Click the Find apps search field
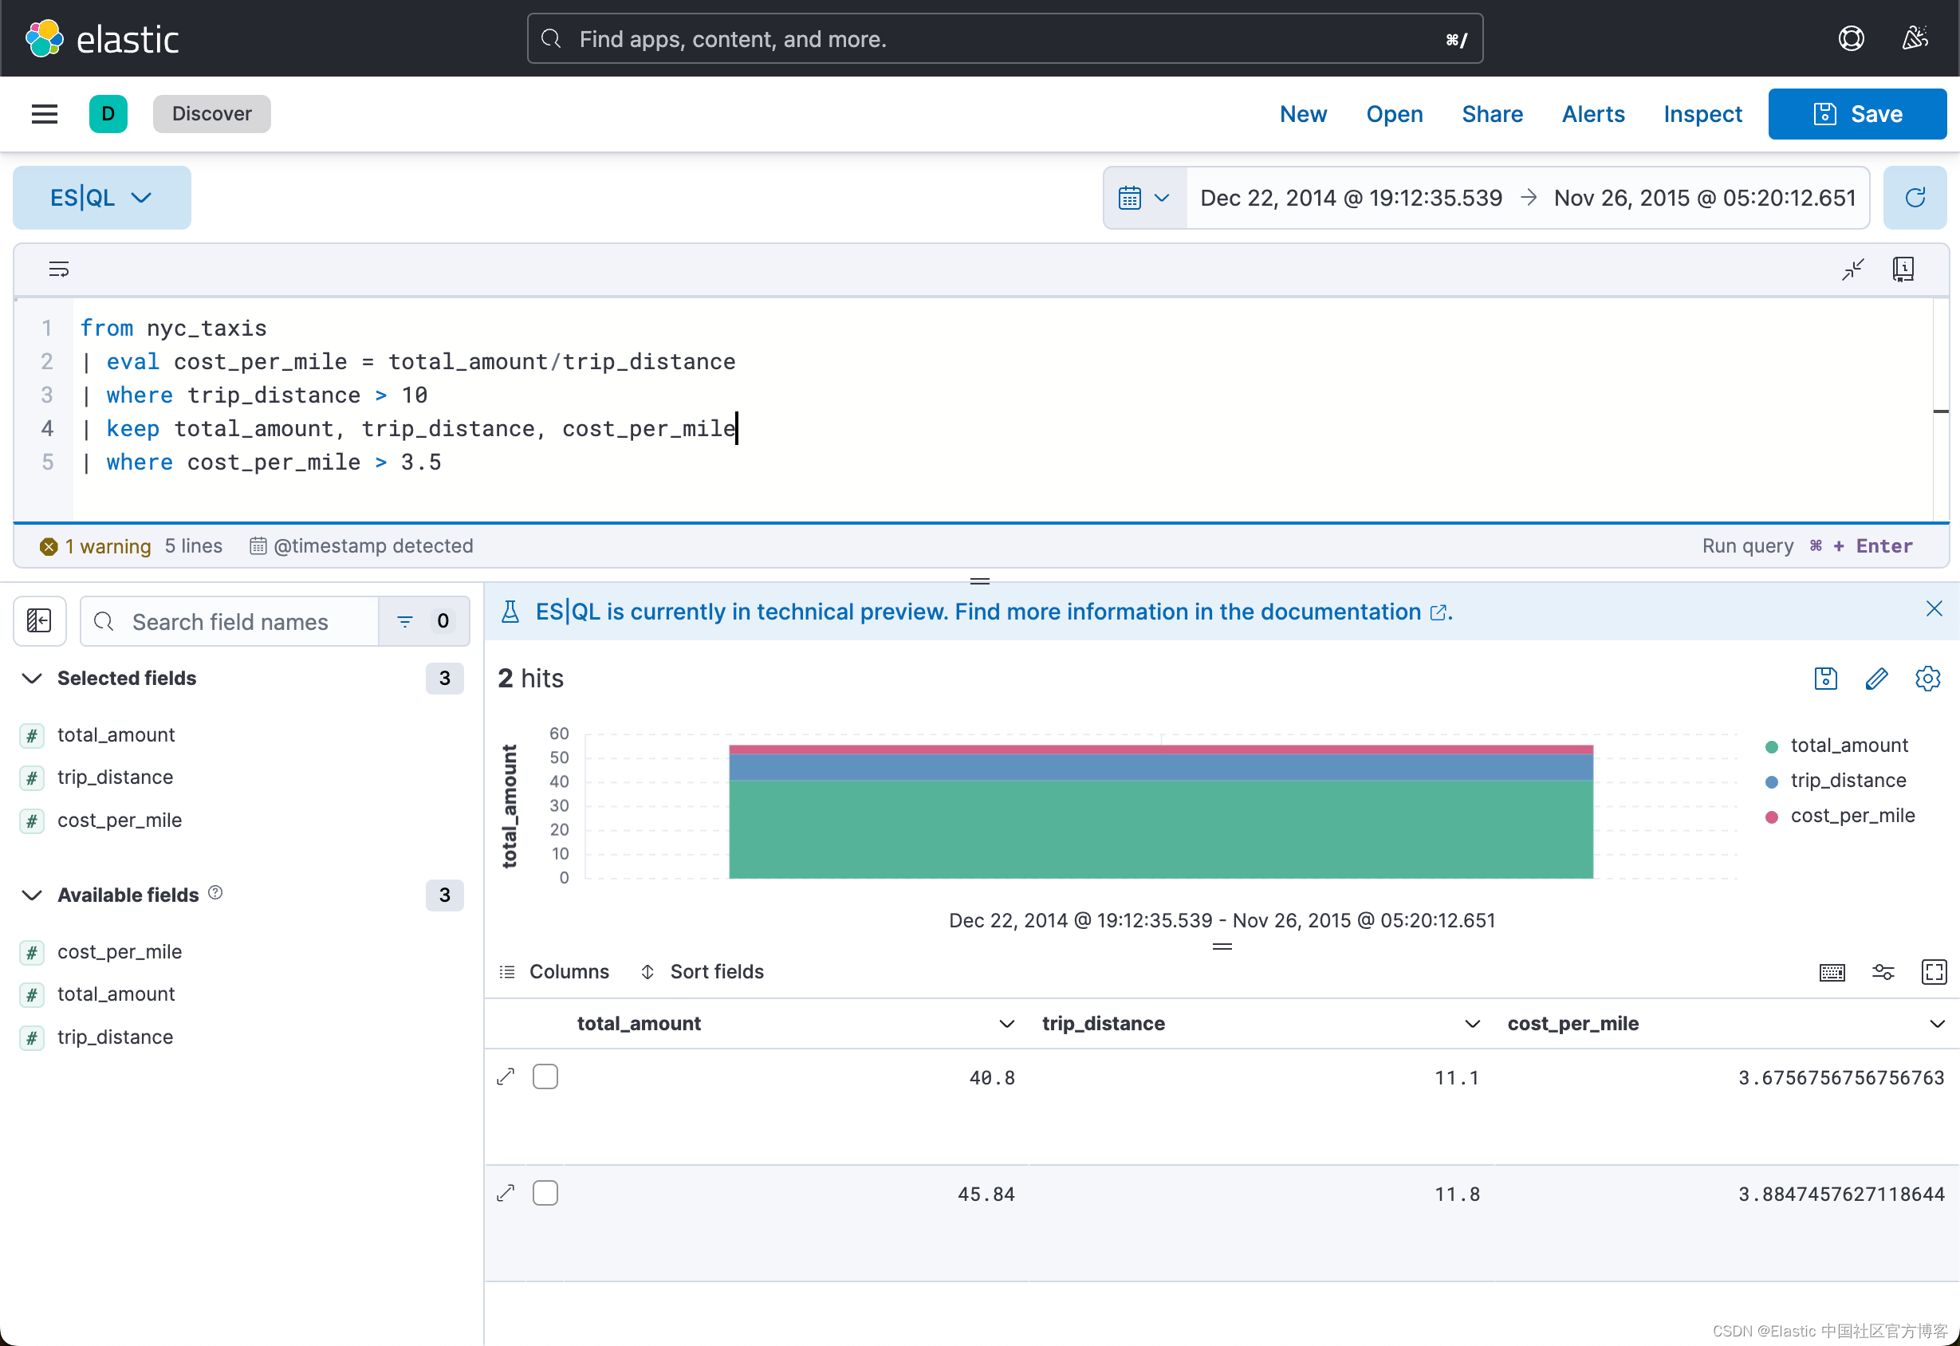 tap(1004, 39)
